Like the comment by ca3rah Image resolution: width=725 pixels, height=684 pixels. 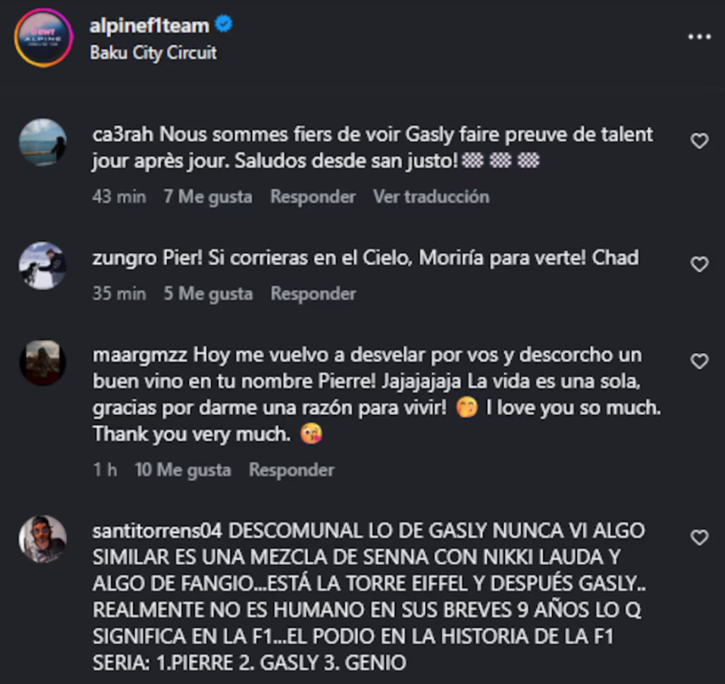[x=699, y=140]
